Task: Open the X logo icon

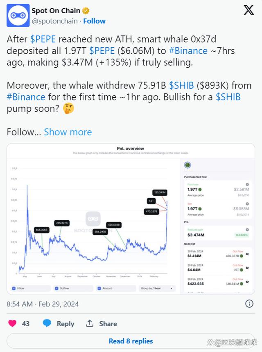Action: coord(248,10)
